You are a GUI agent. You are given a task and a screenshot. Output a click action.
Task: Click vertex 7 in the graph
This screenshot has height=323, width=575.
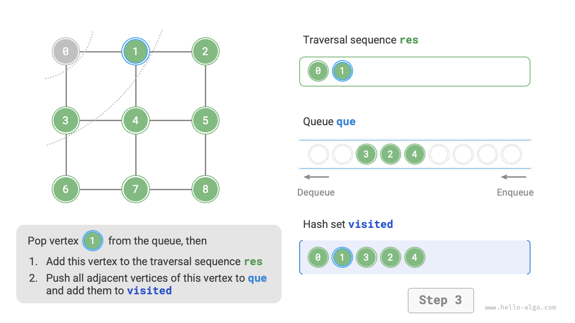[x=136, y=189]
